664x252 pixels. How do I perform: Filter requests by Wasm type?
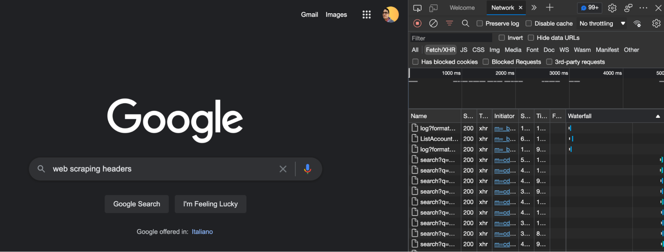[582, 50]
